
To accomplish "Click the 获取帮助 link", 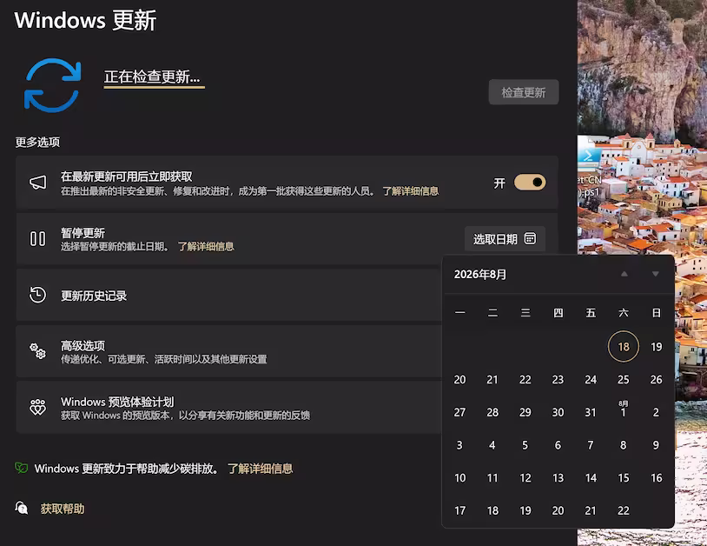I will pyautogui.click(x=63, y=509).
